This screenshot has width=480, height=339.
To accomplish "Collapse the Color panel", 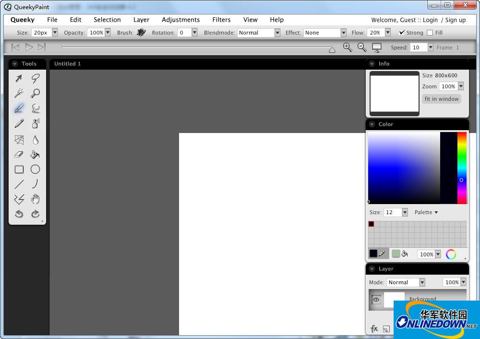I will (372, 124).
